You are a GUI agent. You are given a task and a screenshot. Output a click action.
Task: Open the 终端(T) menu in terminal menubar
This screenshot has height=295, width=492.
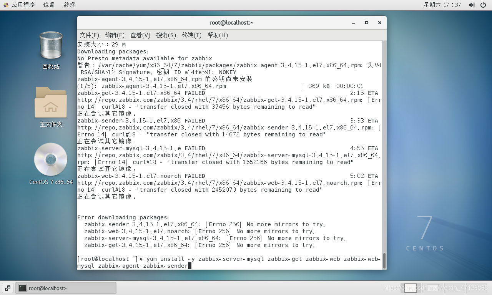(191, 35)
